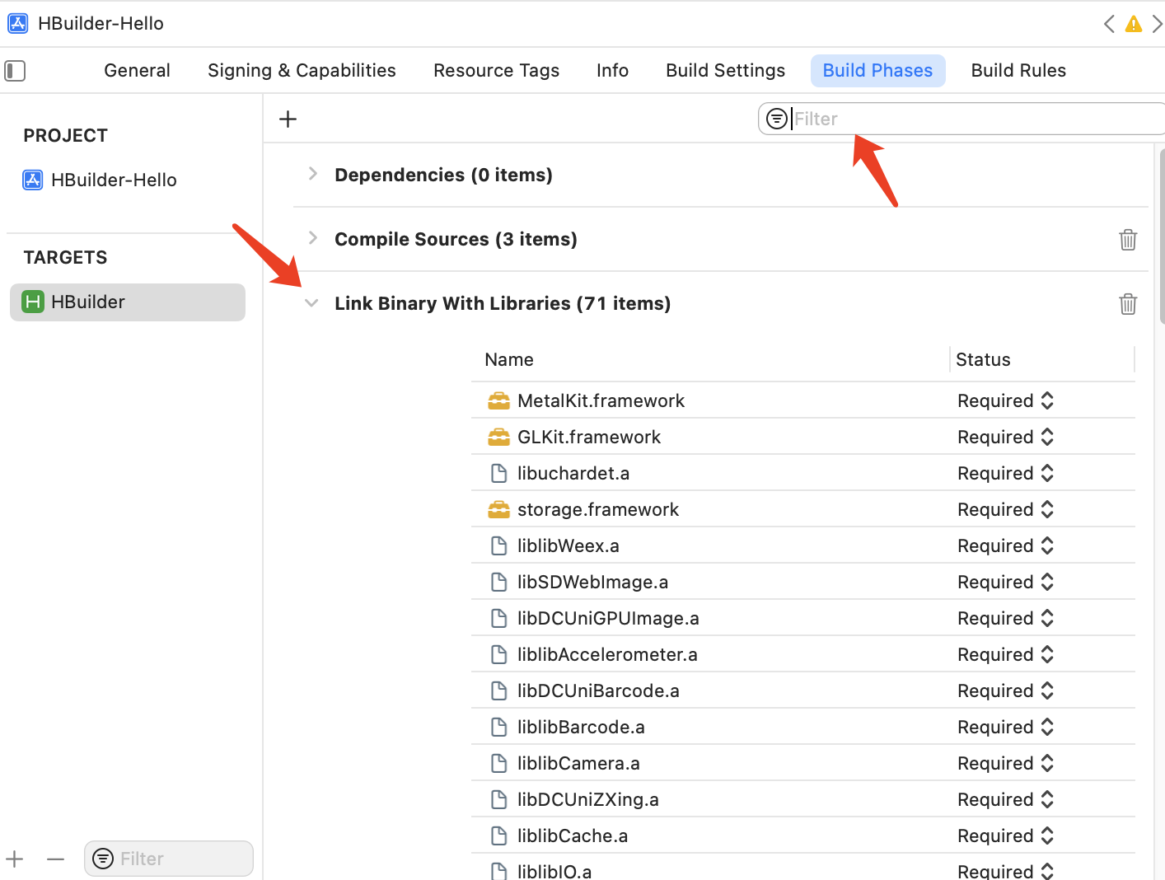Click the targets Filter field
The image size is (1165, 880).
coord(169,859)
